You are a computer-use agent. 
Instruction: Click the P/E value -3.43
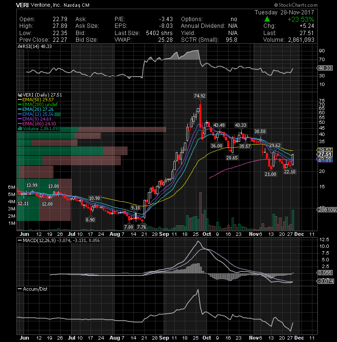(166, 19)
